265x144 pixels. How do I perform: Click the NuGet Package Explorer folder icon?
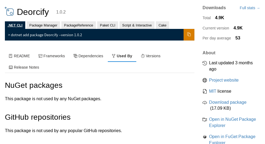point(205,120)
